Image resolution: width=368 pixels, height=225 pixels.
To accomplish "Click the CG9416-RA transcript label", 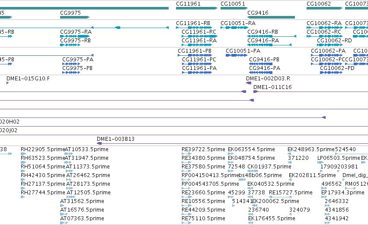I will 263,41.
